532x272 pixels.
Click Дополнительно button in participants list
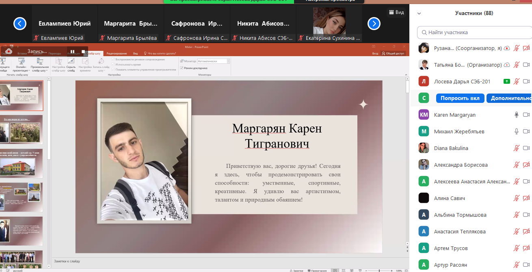[x=509, y=98]
